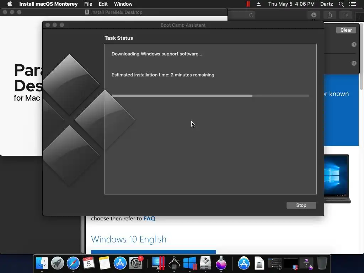Click the Safari share button
Screen dimensions: 364x273
pyautogui.click(x=330, y=15)
